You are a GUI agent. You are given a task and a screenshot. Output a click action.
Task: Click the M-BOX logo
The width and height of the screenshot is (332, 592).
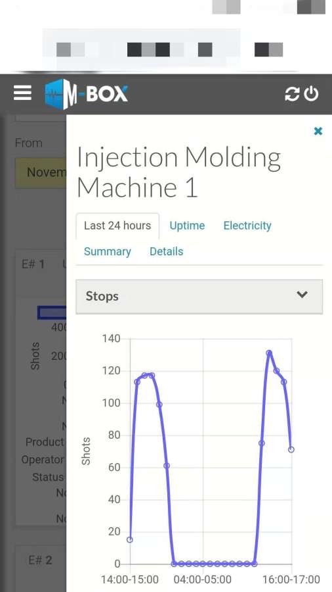coord(86,93)
